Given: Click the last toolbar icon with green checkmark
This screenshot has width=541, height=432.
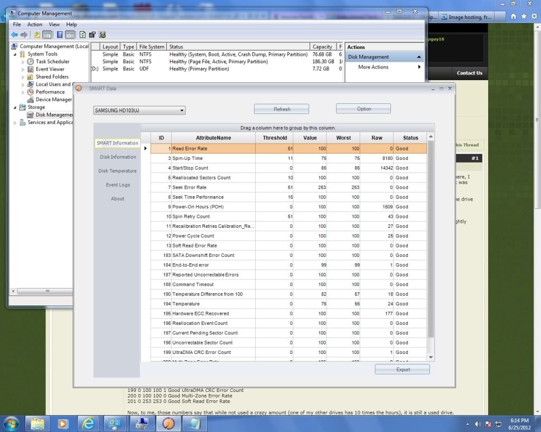Looking at the screenshot, I should [x=102, y=35].
